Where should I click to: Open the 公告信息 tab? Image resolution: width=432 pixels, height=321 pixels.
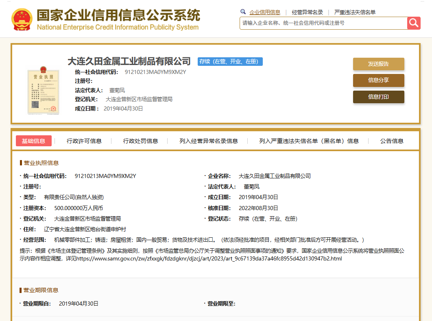point(392,141)
